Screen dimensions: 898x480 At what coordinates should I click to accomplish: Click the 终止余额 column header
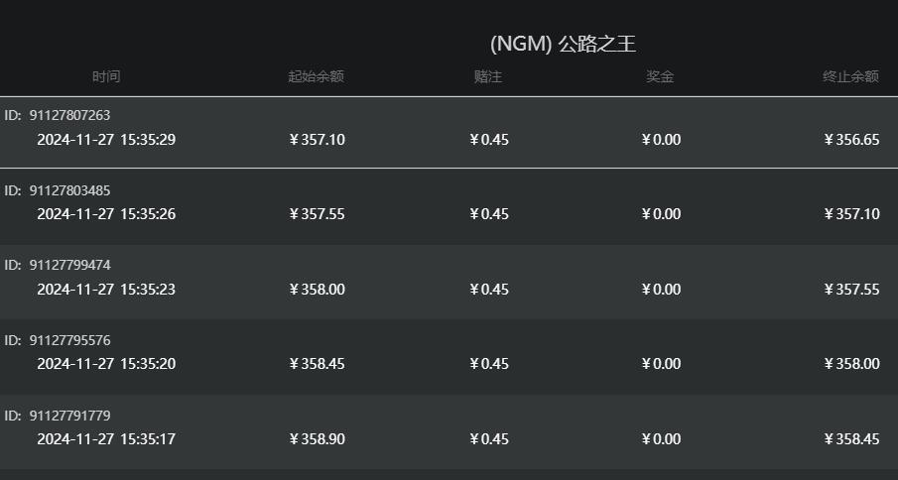coord(850,76)
